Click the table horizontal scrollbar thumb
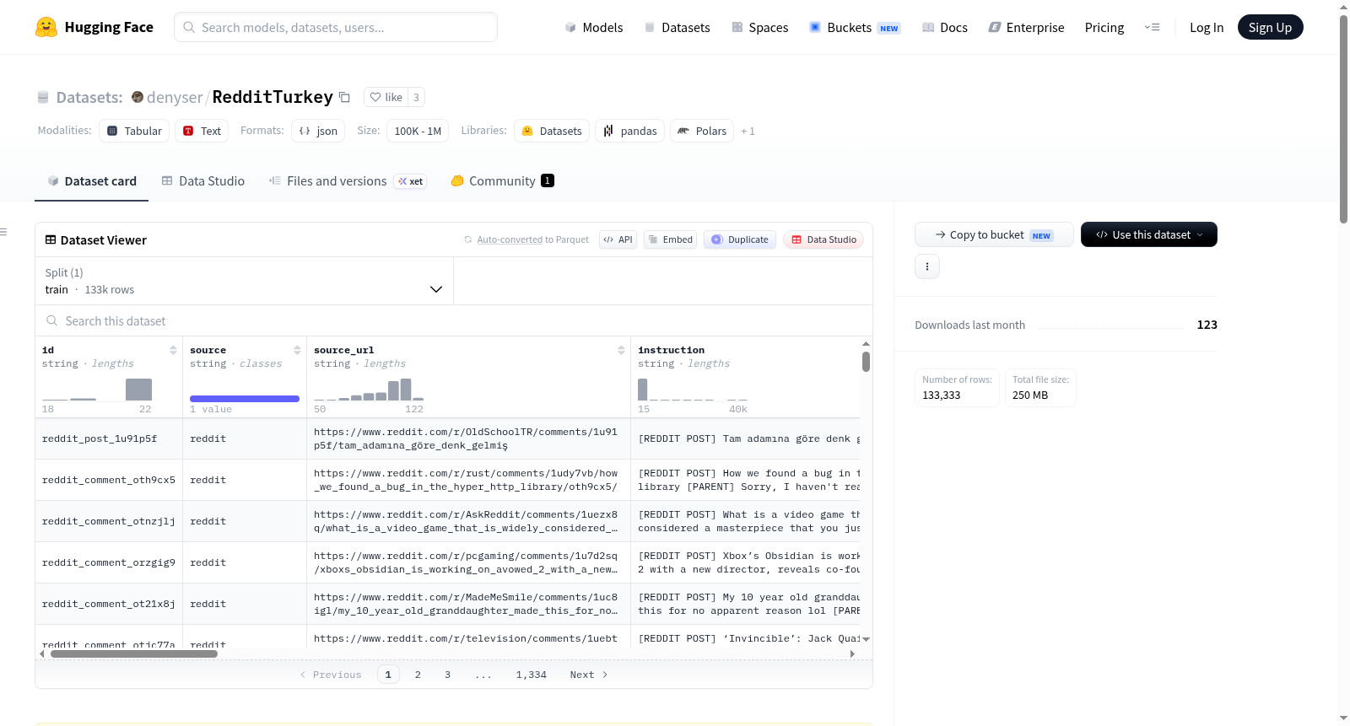This screenshot has width=1350, height=726. (134, 653)
